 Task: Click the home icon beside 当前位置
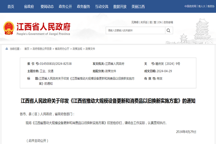click(x=7, y=48)
